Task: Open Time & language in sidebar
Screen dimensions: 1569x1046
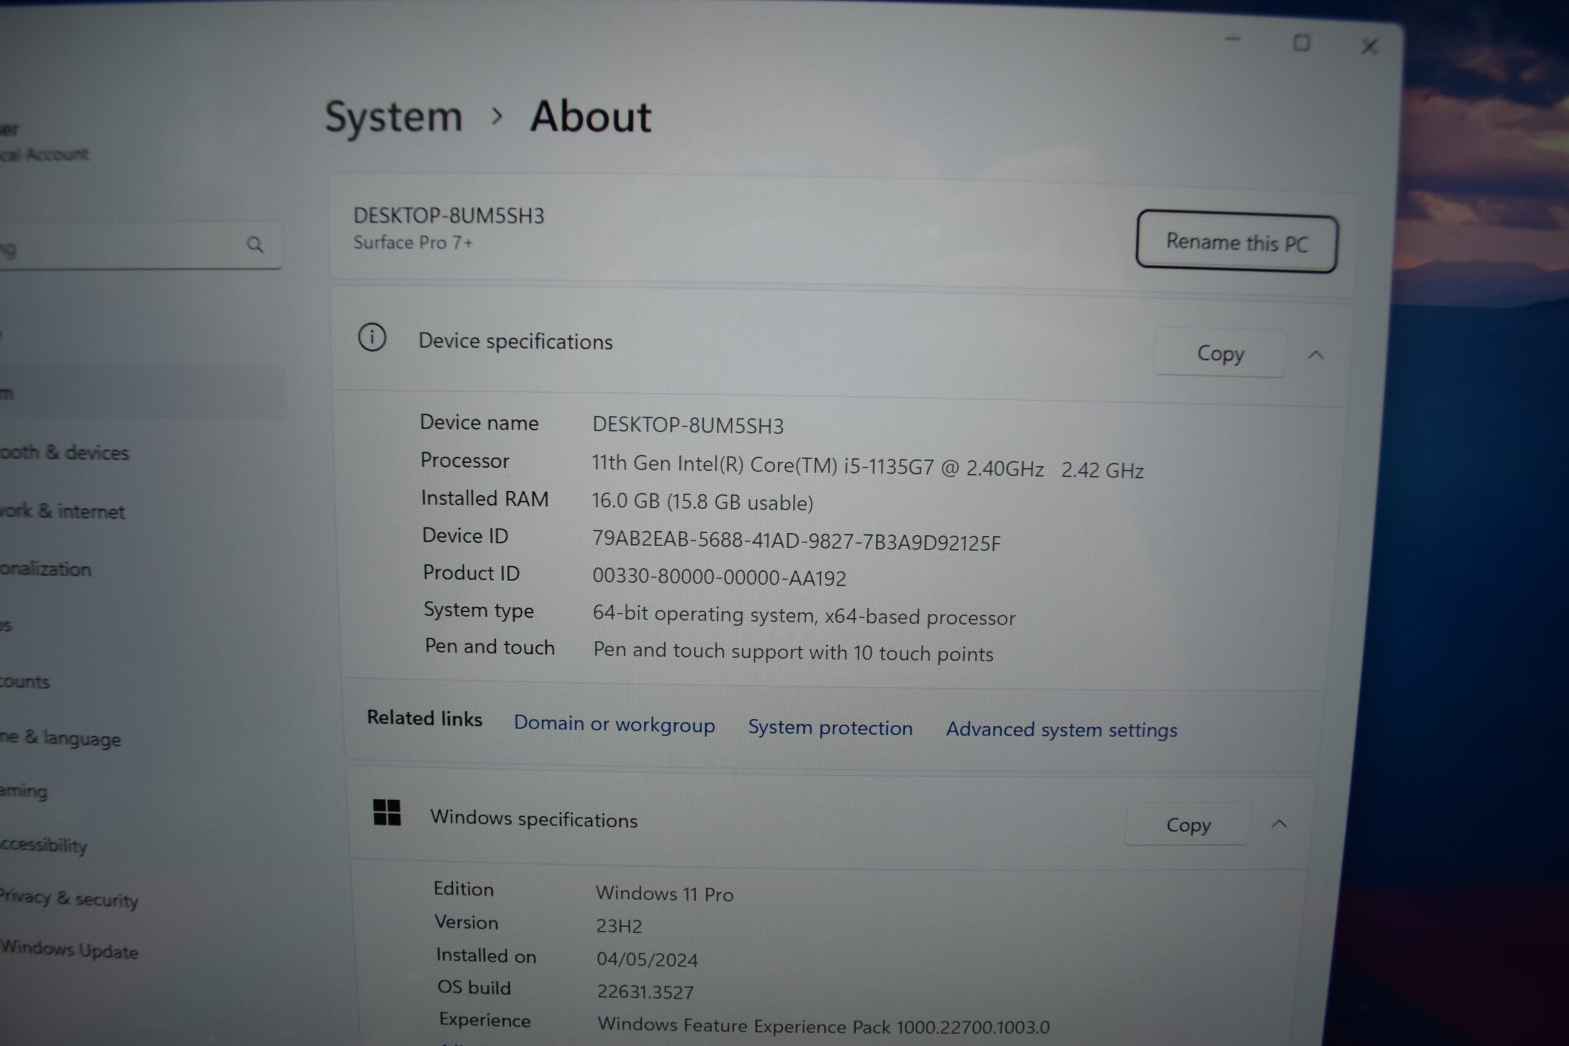Action: pos(60,738)
